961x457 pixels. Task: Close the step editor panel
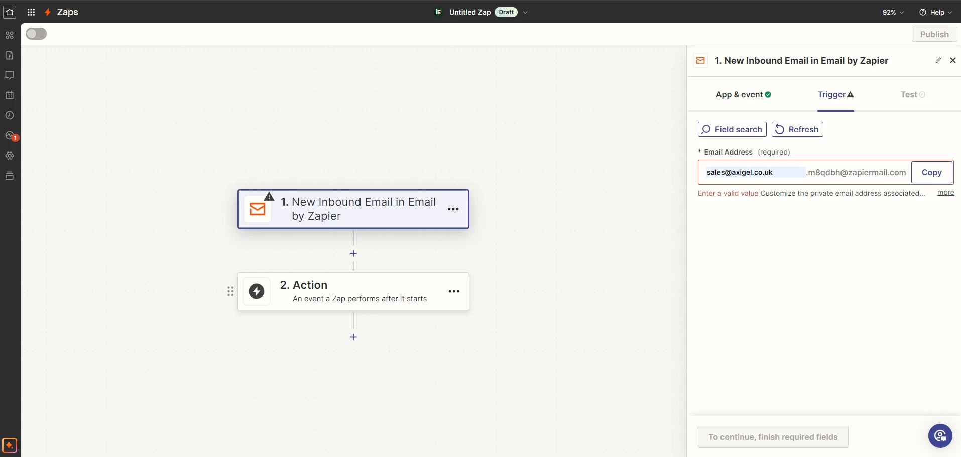pos(953,60)
